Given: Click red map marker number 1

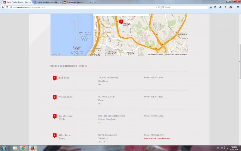Looking at the screenshot, I should pos(121,21).
